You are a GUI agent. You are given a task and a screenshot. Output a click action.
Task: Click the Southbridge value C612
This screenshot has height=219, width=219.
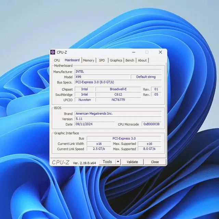coord(118,94)
